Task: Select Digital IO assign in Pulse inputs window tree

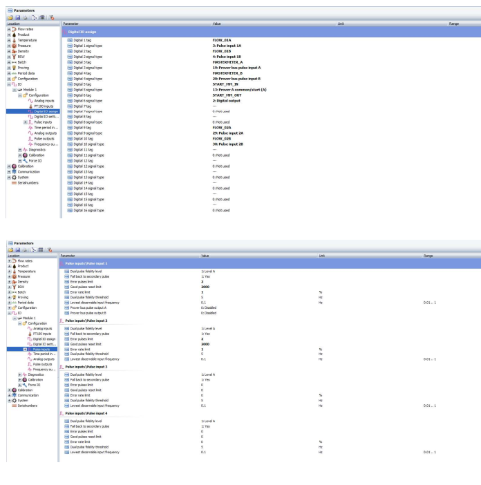Action: click(44, 339)
